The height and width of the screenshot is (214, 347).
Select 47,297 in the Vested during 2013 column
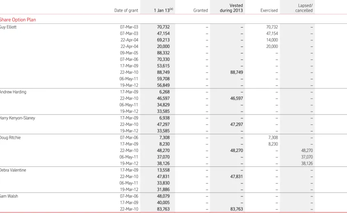tap(237, 124)
